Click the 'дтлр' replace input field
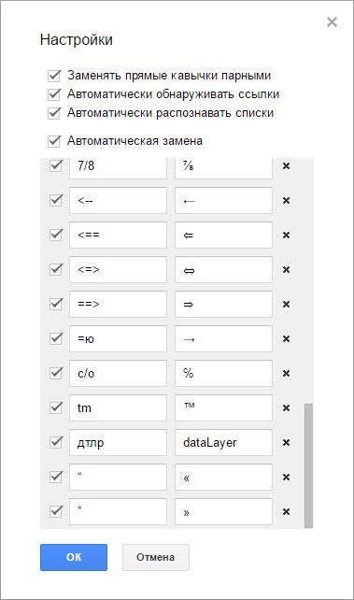The height and width of the screenshot is (600, 354). point(118,442)
